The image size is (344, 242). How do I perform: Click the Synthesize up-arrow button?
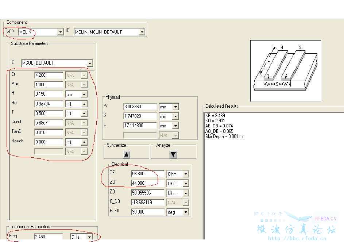click(x=126, y=155)
